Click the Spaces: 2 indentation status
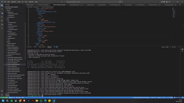The image size is (184, 103). tap(159, 98)
